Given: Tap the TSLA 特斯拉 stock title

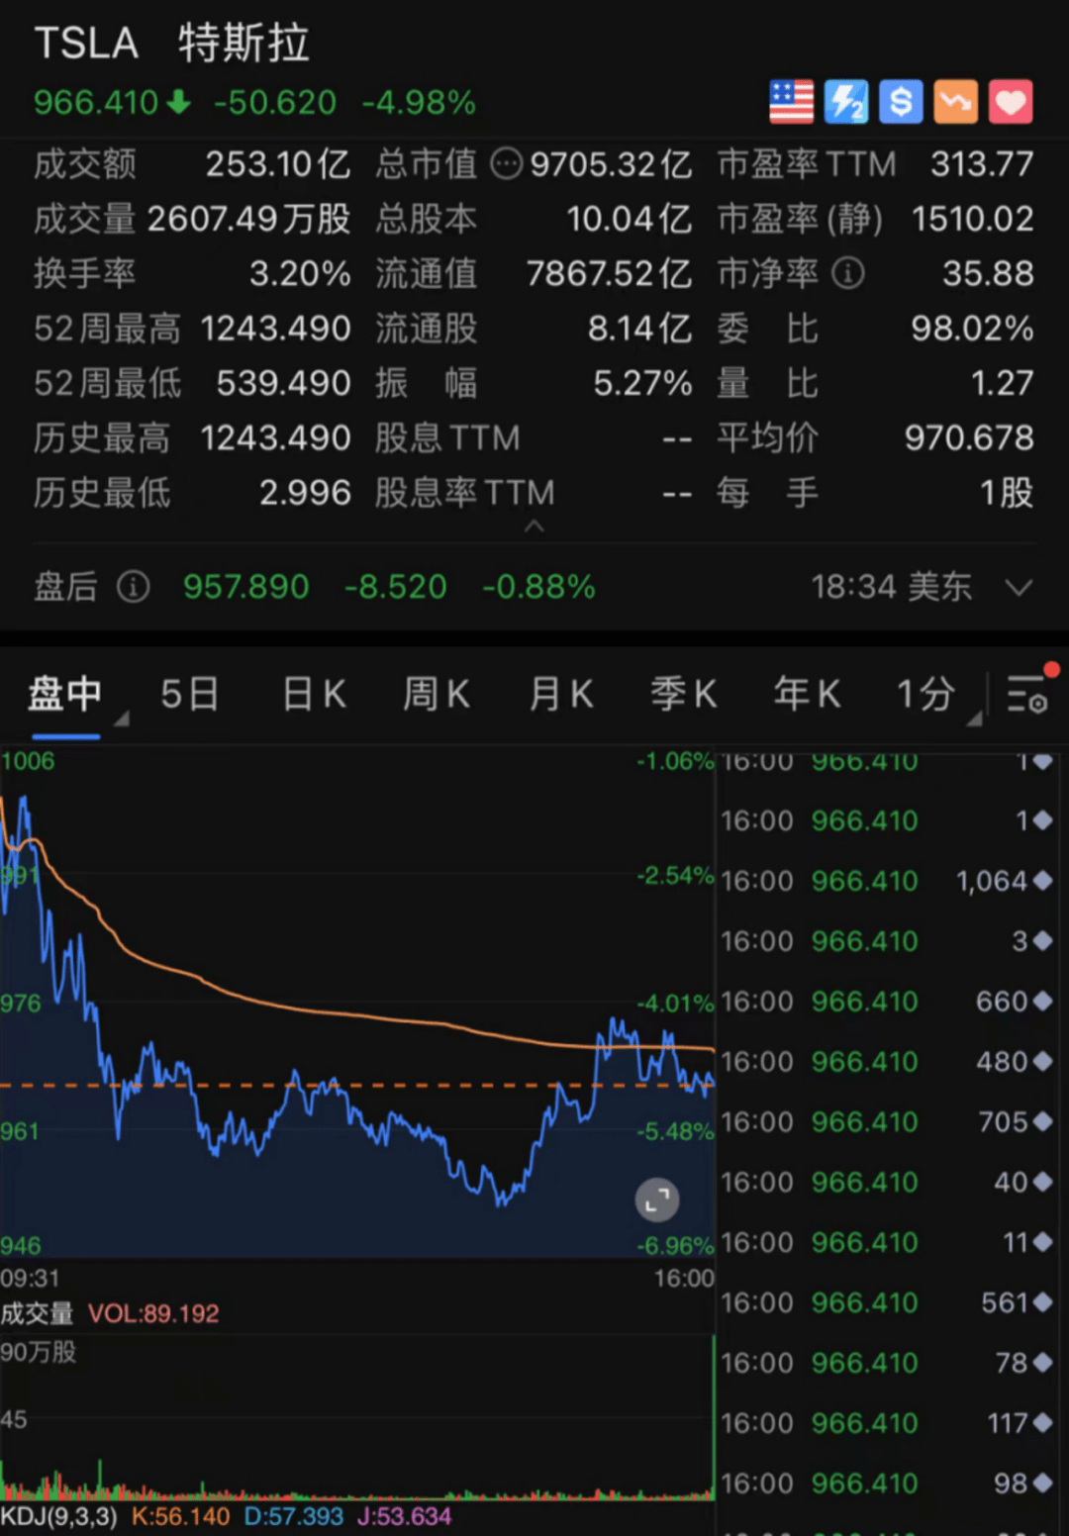Looking at the screenshot, I should pos(172,44).
